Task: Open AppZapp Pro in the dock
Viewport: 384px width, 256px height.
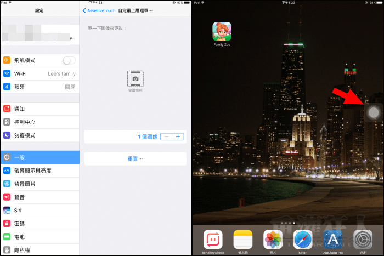Action: (333, 240)
